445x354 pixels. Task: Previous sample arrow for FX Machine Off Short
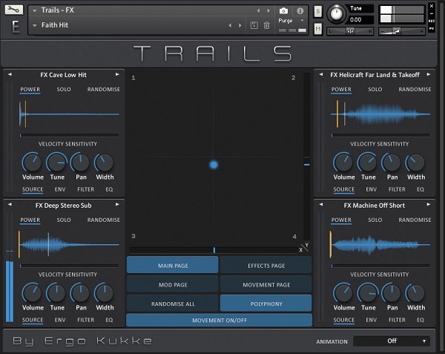(321, 204)
